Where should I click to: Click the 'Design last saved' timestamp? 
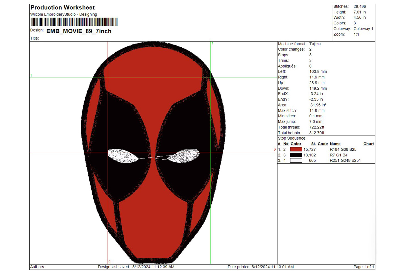pos(136,267)
